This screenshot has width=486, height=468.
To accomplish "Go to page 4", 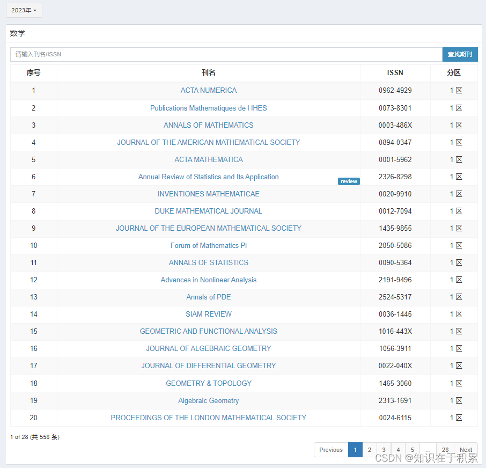I will (x=398, y=450).
